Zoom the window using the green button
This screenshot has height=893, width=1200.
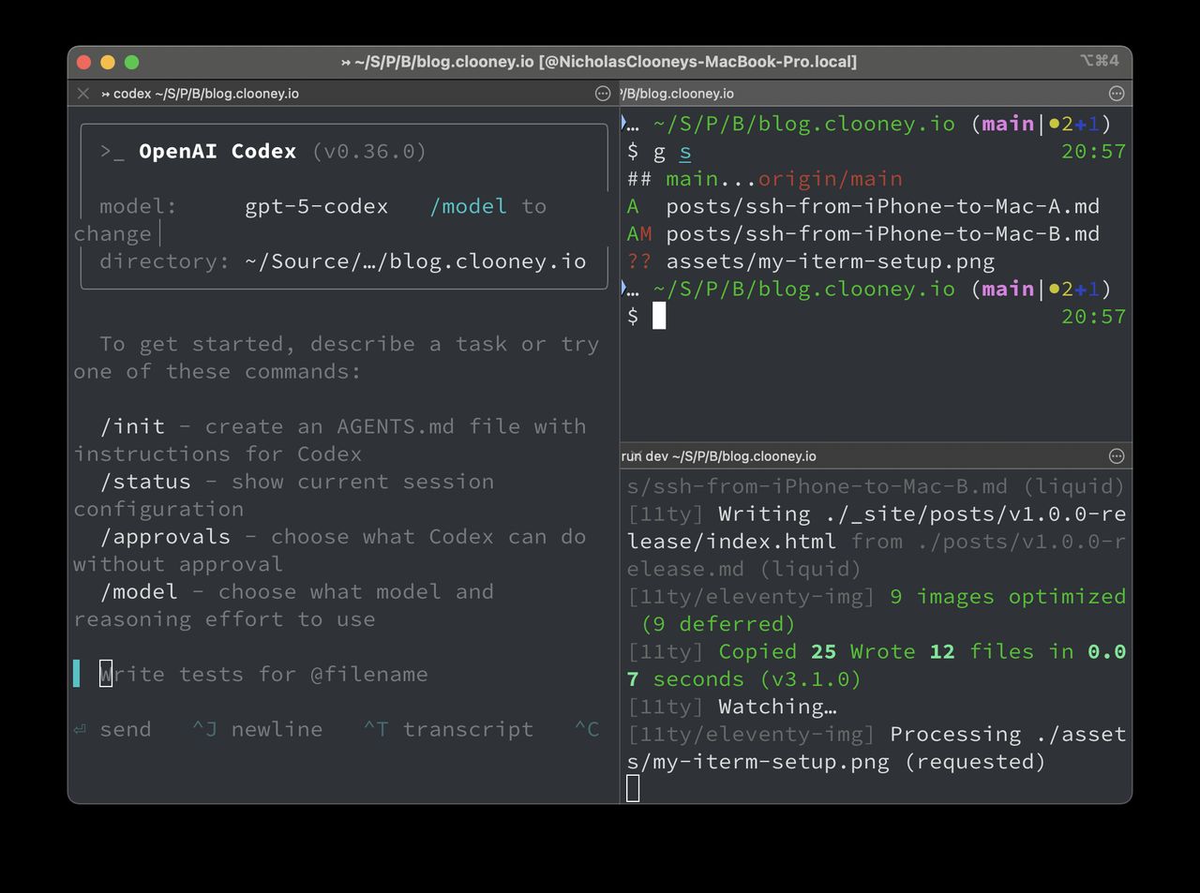[132, 62]
